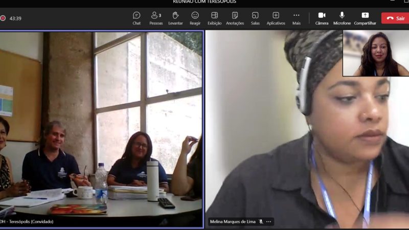Click the self-view camera thumbnail
Image resolution: width=409 pixels, height=230 pixels.
[375, 53]
